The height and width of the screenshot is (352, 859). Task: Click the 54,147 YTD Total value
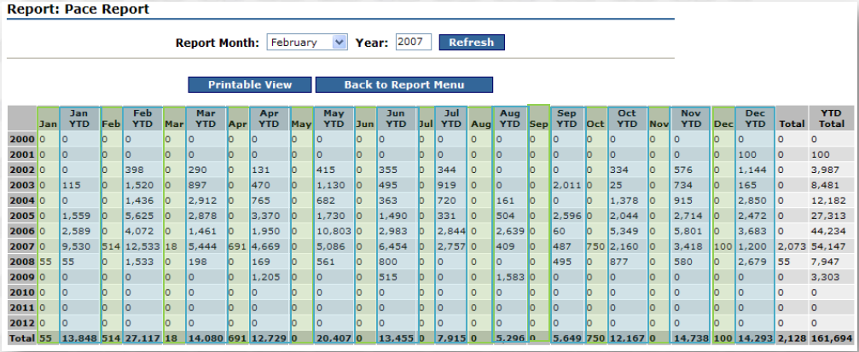pyautogui.click(x=826, y=246)
